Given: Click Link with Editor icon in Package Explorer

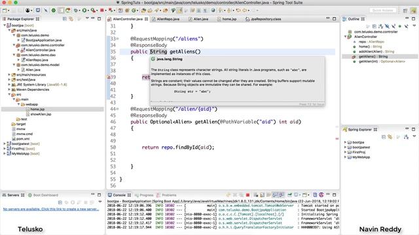Looking at the screenshot, I should click(71, 19).
